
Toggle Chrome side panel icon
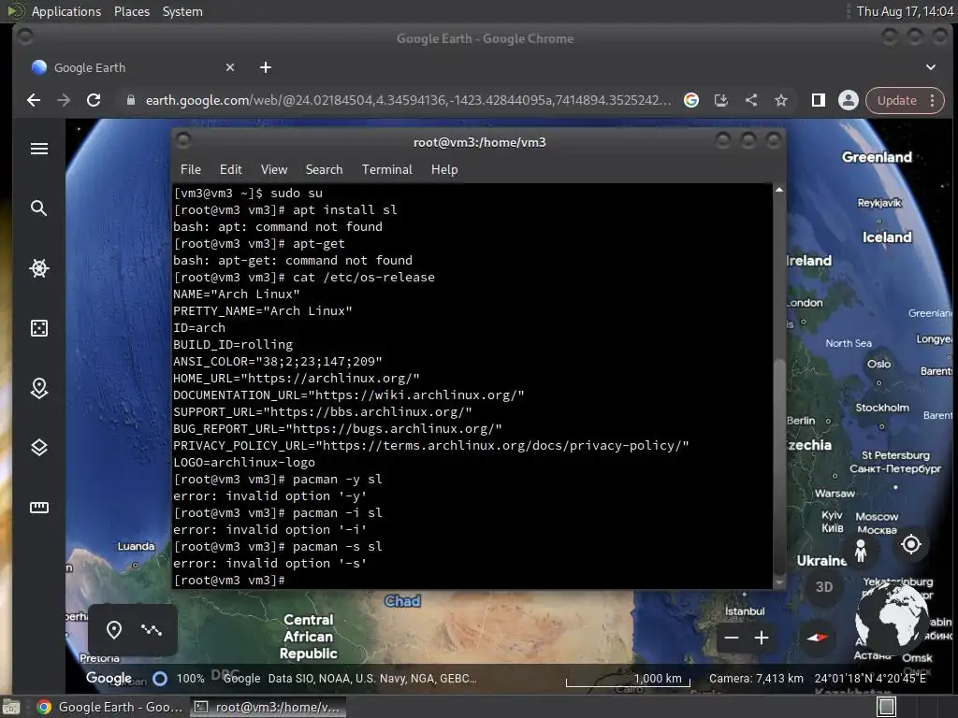[818, 100]
